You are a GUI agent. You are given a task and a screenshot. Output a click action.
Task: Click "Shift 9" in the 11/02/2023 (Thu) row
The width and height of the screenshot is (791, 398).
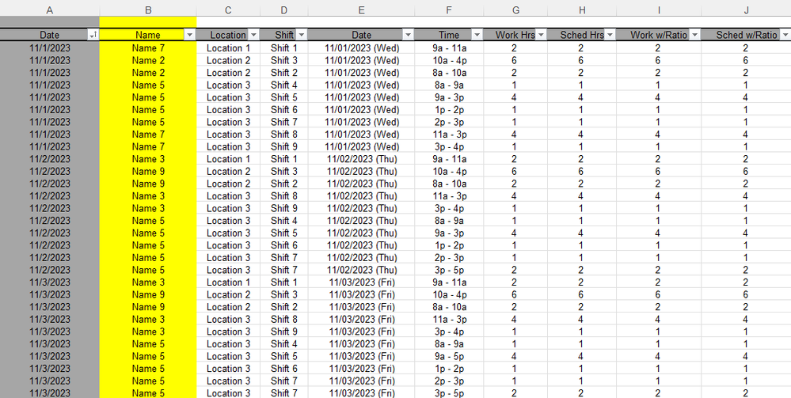coord(284,208)
